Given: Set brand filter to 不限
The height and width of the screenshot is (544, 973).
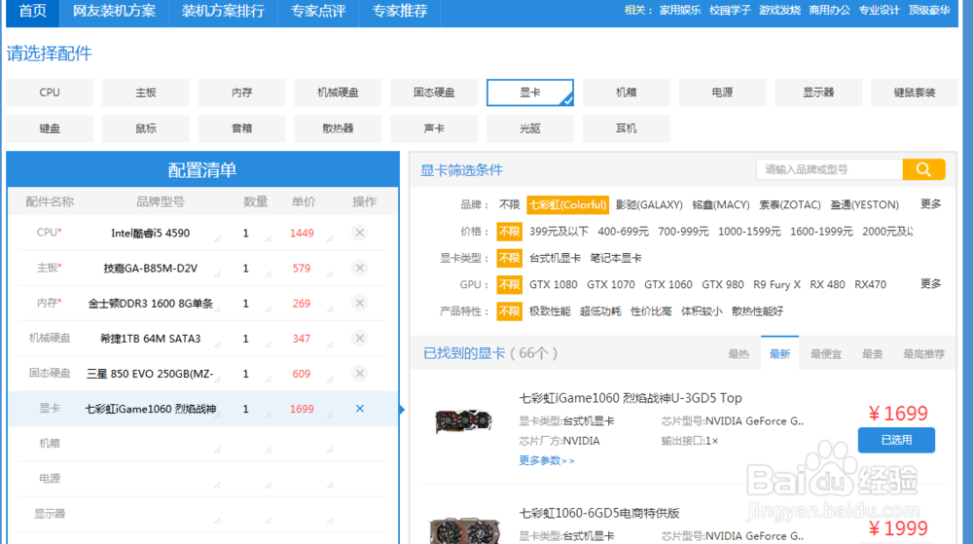Looking at the screenshot, I should click(509, 204).
